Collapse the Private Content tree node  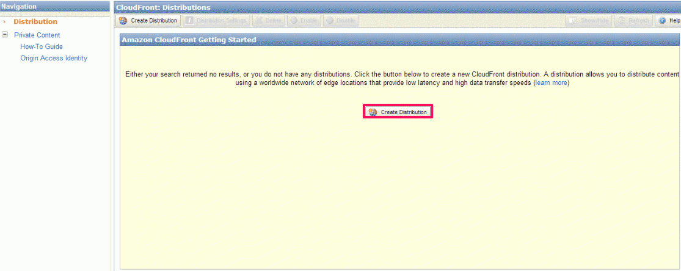pos(5,34)
